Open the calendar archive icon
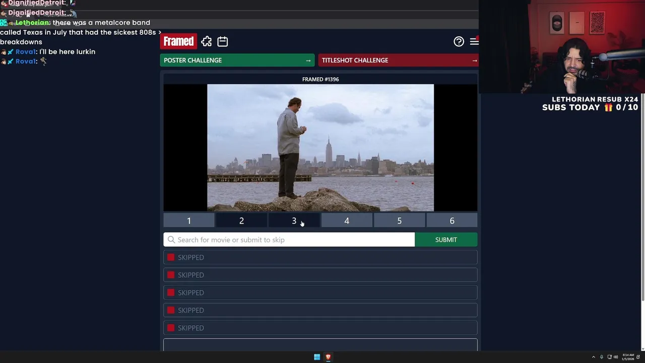This screenshot has height=363, width=645. (222, 41)
